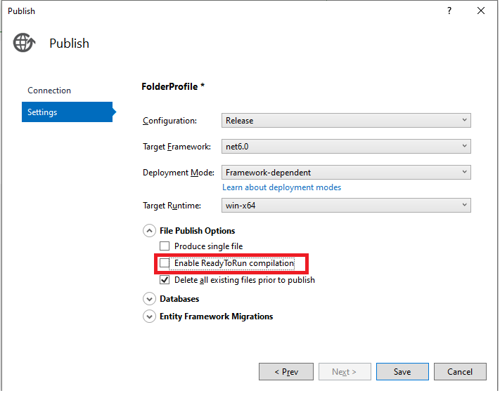This screenshot has width=500, height=393.
Task: Enable the Produce single file checkbox
Action: pos(165,246)
